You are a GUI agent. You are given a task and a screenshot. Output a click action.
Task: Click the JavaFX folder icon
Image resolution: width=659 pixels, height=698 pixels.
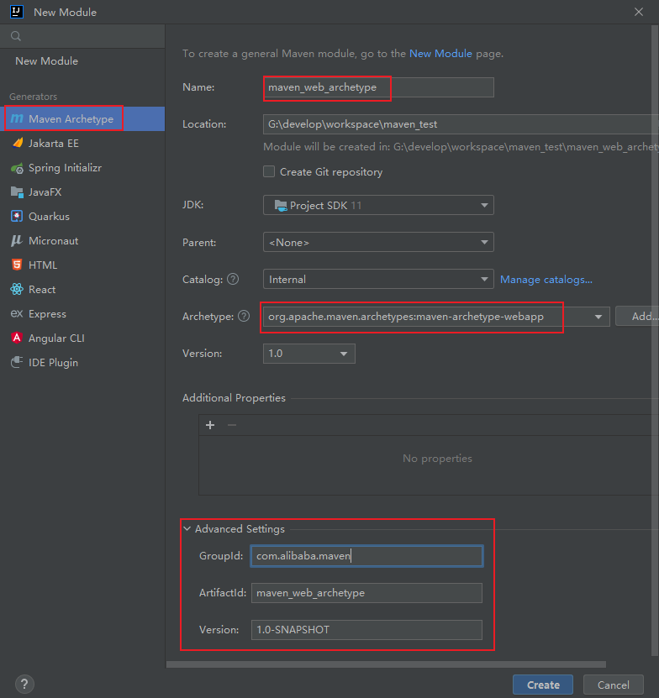click(x=17, y=192)
